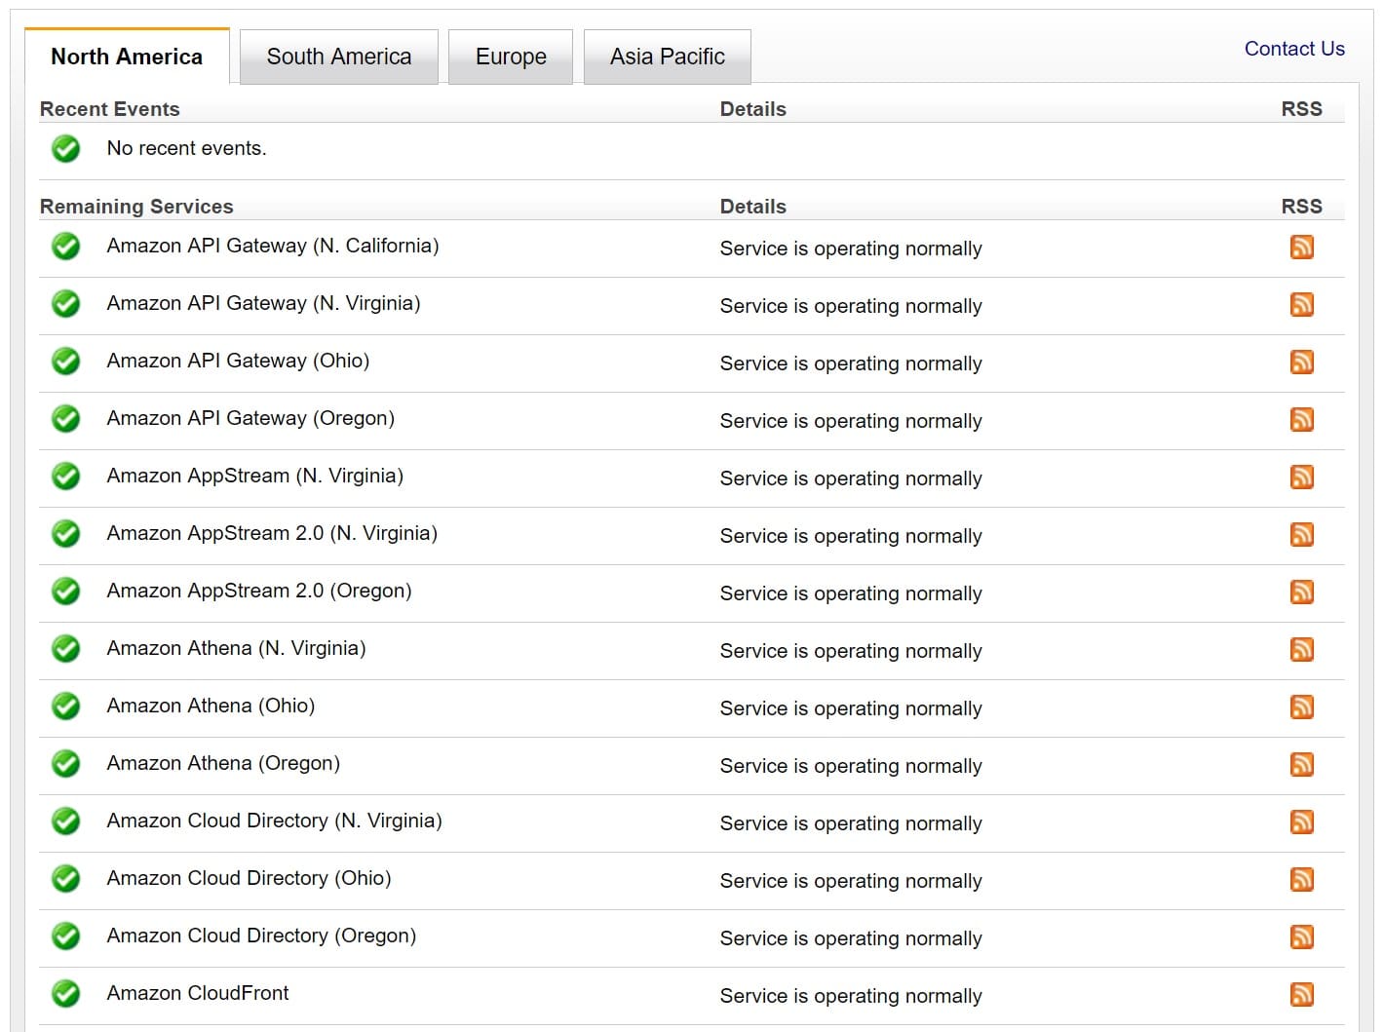Screen dimensions: 1384x1032
Task: Click the green icon for Amazon Cloud Directory (Oregon)
Action: pyautogui.click(x=65, y=936)
